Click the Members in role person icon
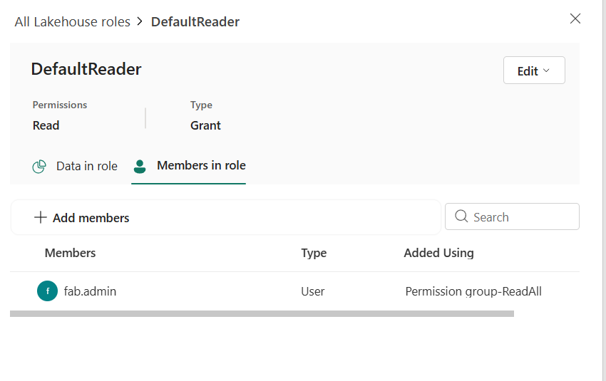Viewport: 606px width, 381px height. click(140, 167)
